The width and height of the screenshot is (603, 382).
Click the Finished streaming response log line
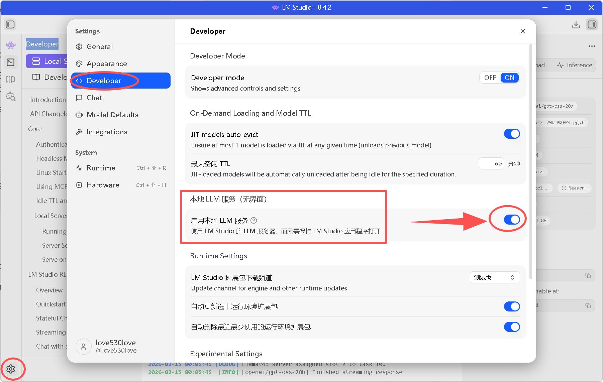275,372
